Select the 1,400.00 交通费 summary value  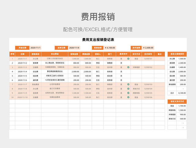182,67
